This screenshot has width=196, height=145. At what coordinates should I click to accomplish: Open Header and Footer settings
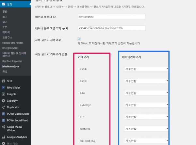click(x=13, y=43)
